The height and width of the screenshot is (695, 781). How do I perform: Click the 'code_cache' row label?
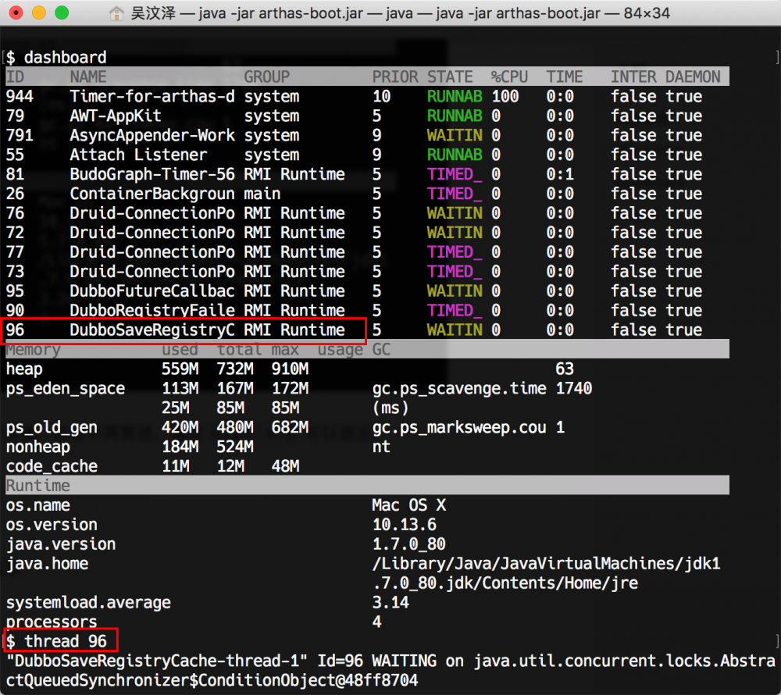[52, 466]
